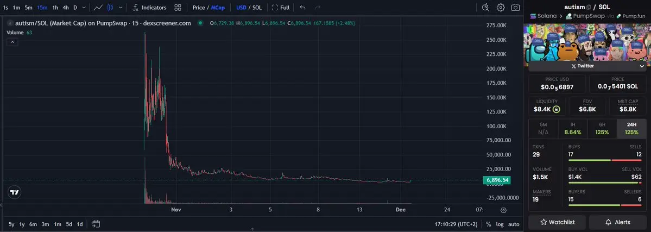Screen dimensions: 651x232
Task: Collapse the indicator legend chevron
Action: [x=12, y=42]
